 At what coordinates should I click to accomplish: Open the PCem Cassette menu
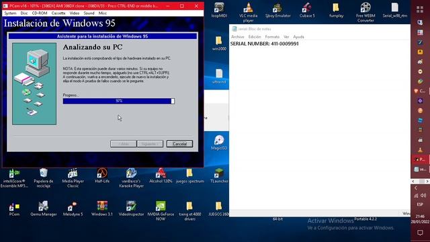pos(58,13)
